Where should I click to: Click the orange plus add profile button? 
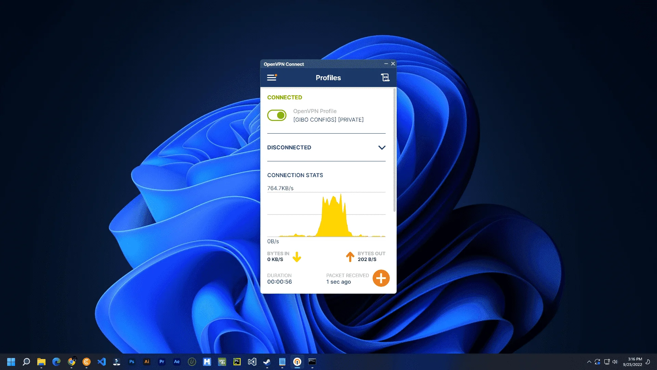(381, 278)
